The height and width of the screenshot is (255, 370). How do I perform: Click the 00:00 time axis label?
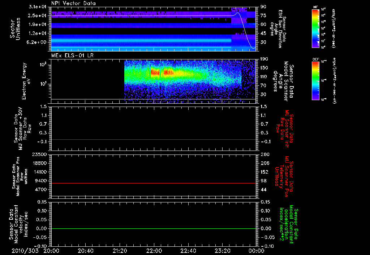[257, 251]
